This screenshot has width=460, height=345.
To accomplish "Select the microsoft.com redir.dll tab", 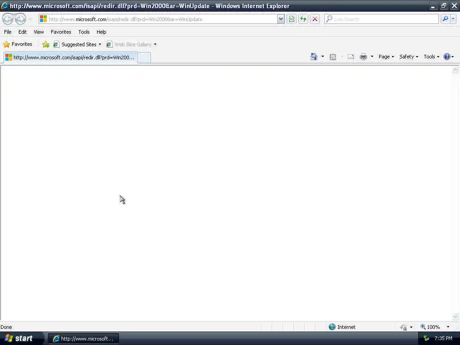I will point(71,57).
